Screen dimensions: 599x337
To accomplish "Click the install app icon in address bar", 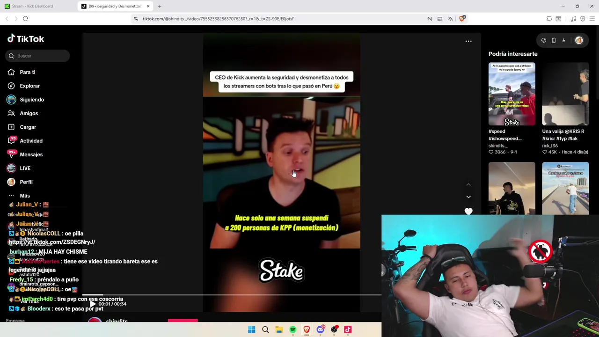I will point(440,19).
